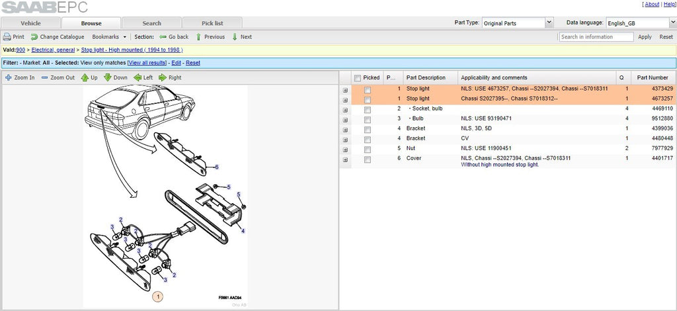Go to the Next section
677x311 pixels.
pos(242,37)
